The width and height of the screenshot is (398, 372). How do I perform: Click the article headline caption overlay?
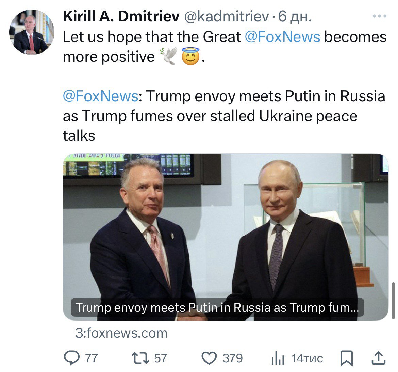point(217,308)
